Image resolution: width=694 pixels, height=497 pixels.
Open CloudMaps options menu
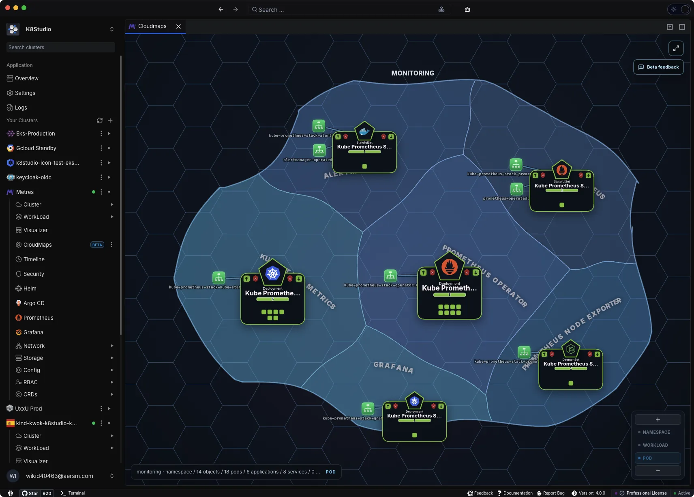click(111, 245)
